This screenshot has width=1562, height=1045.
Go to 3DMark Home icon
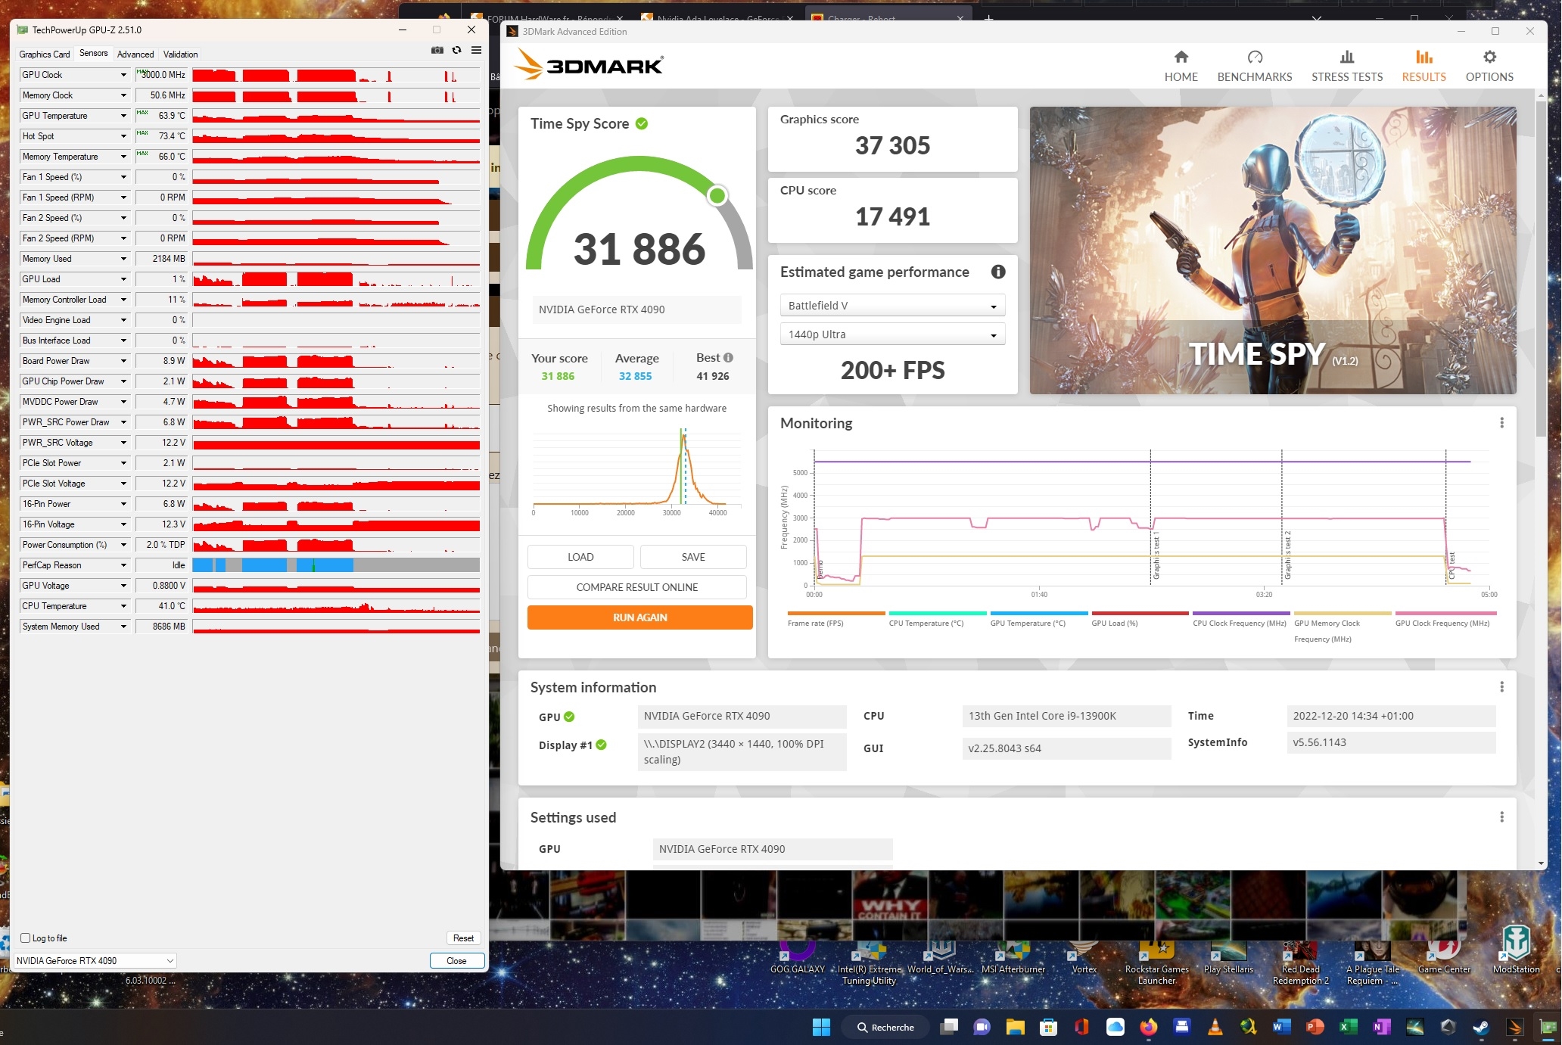coord(1181,58)
